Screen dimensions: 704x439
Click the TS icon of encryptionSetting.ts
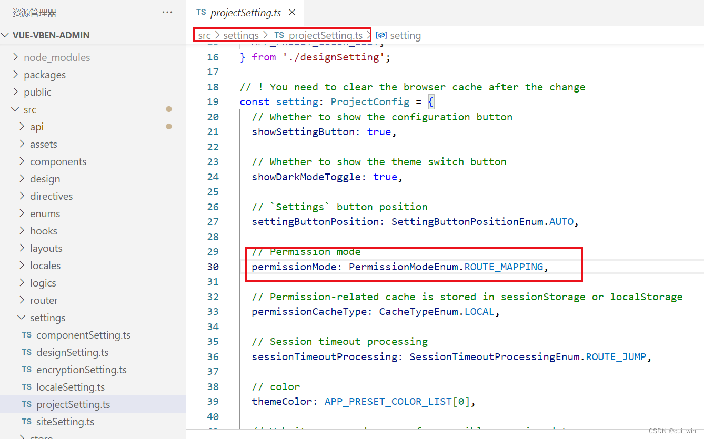[x=27, y=370]
